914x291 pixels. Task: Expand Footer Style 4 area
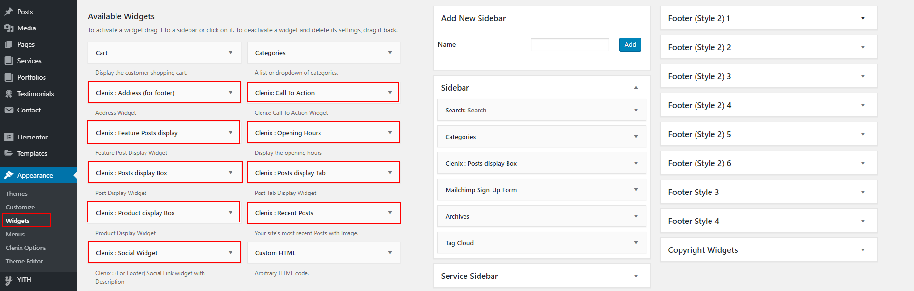[863, 221]
